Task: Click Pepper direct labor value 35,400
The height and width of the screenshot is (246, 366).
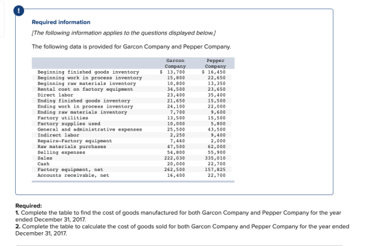Action: [216, 95]
